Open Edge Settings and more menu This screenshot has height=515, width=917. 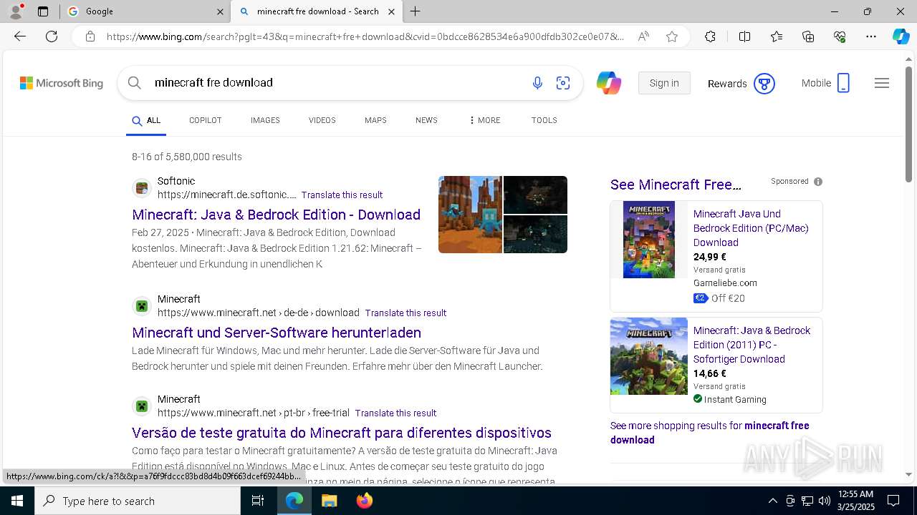(871, 36)
